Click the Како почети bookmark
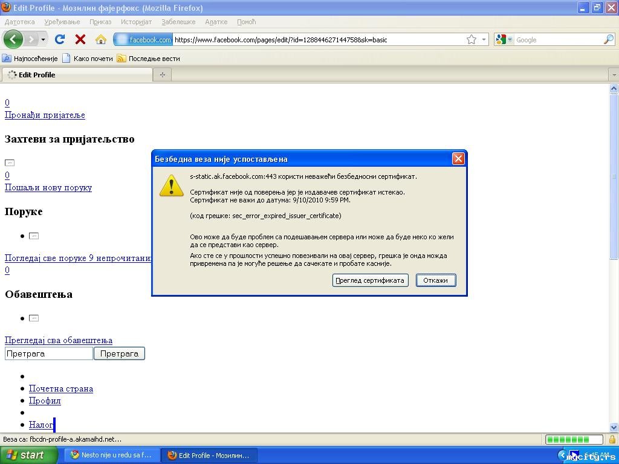 (88, 59)
